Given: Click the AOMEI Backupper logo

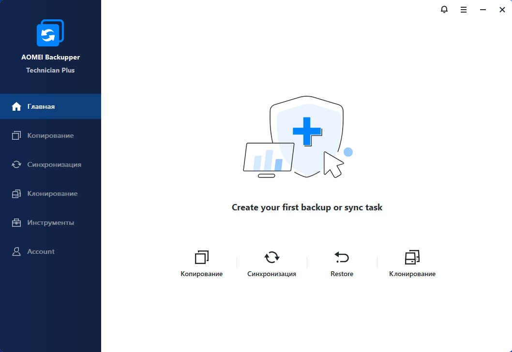Looking at the screenshot, I should [x=50, y=33].
